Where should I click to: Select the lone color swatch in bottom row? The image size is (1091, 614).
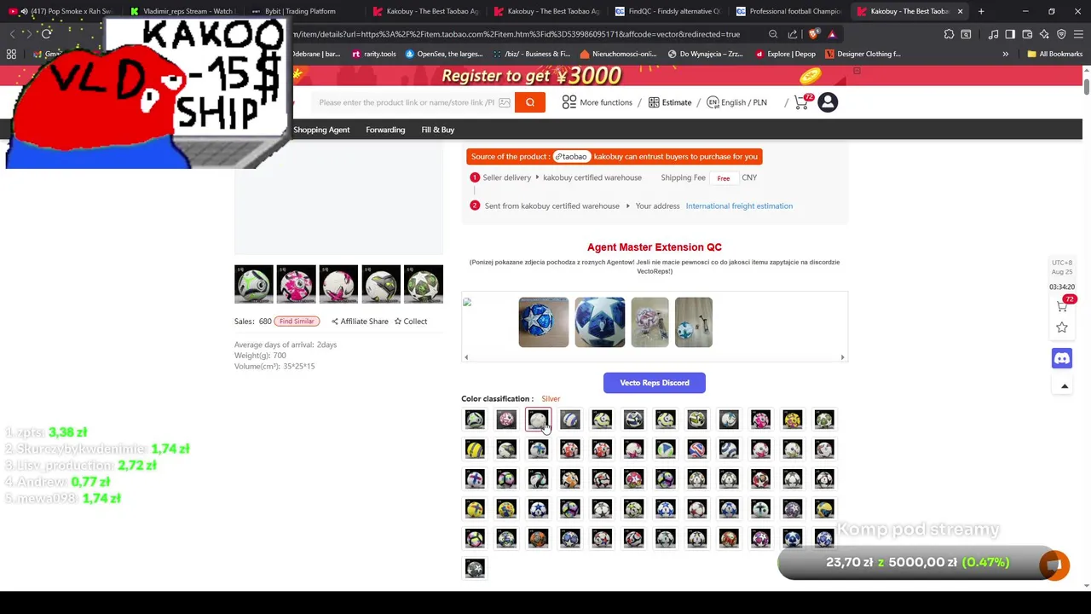[x=475, y=568]
